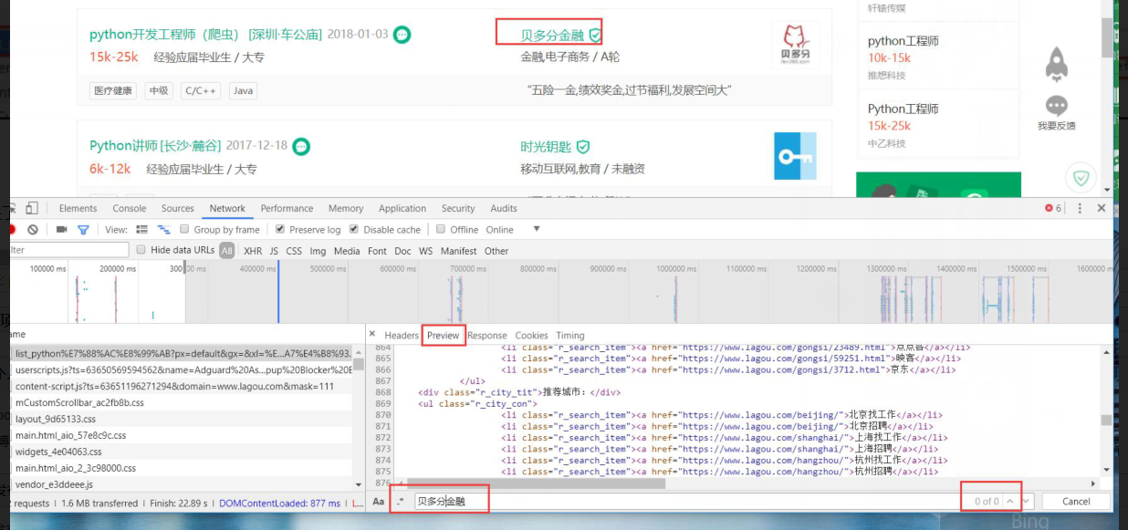Image resolution: width=1128 pixels, height=530 pixels.
Task: Click the chat bubble next to Python讲师
Action: (x=301, y=146)
